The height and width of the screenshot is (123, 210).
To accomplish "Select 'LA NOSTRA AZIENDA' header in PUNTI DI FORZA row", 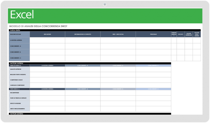I will [x=47, y=66].
